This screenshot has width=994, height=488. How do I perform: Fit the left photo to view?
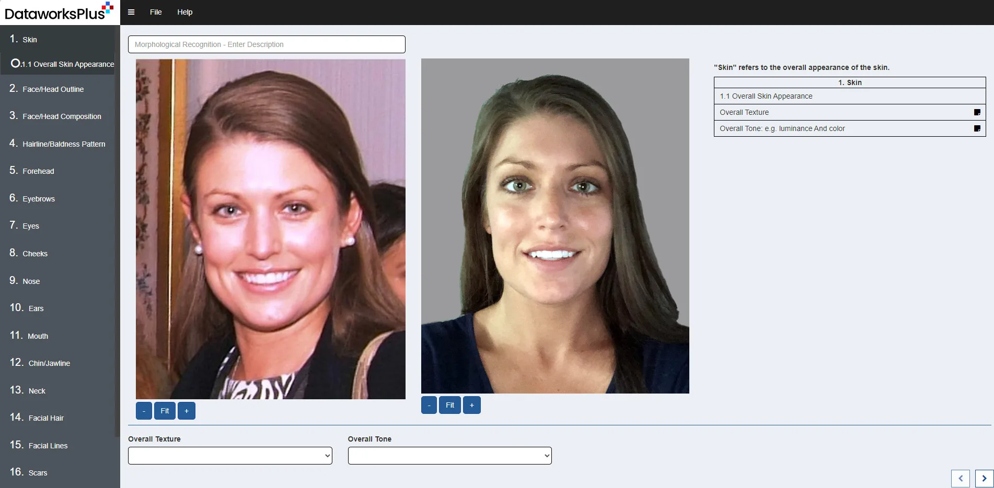click(165, 411)
